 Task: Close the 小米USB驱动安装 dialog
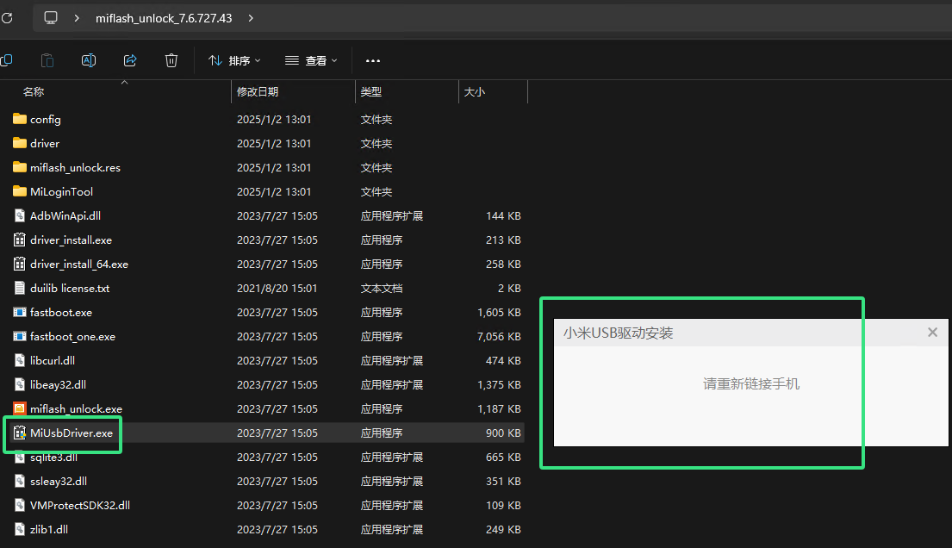(x=931, y=332)
